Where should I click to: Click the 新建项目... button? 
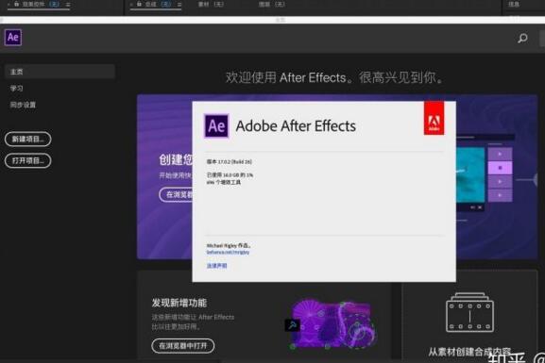tap(27, 139)
